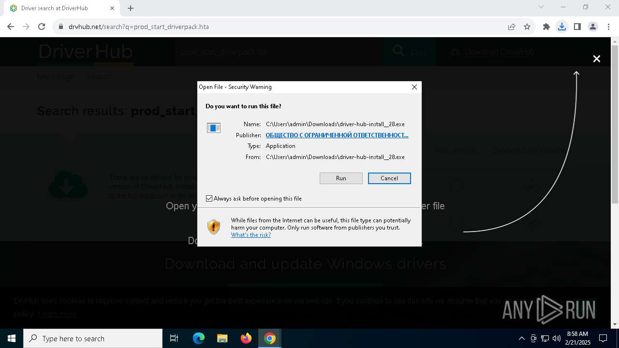Screen dimensions: 619x348
Task: Open the Chrome downloads tray icon
Action: point(562,27)
